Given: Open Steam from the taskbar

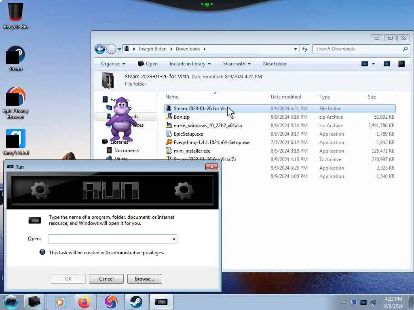Looking at the screenshot, I should tap(136, 302).
